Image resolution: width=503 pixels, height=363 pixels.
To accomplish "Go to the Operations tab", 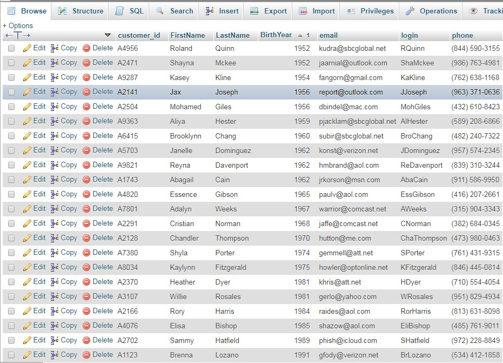I will (x=431, y=11).
